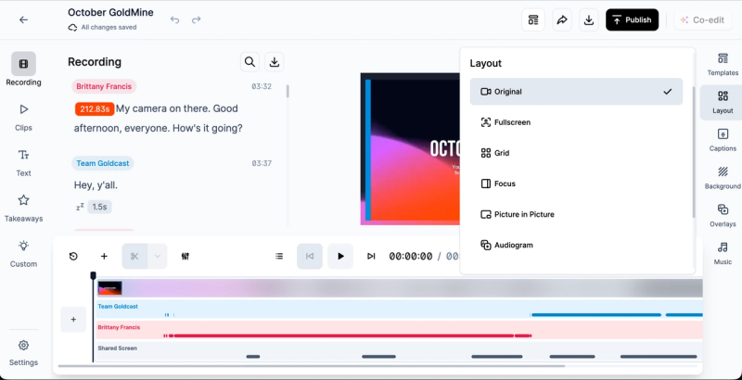Open the Clips sidebar panel
The height and width of the screenshot is (380, 742).
point(23,117)
